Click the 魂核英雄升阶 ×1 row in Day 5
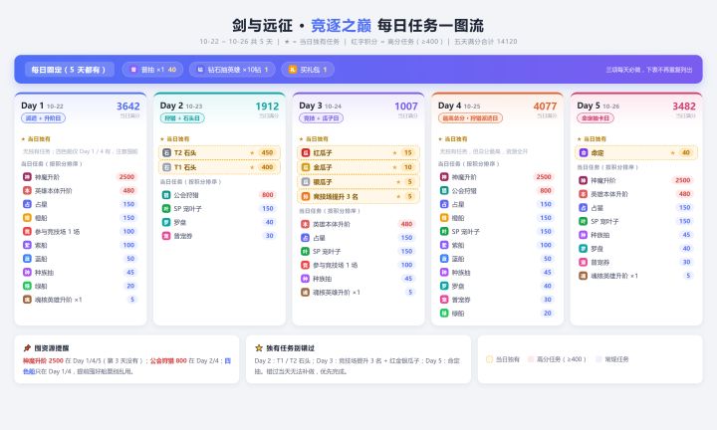717x430 pixels. click(x=636, y=276)
